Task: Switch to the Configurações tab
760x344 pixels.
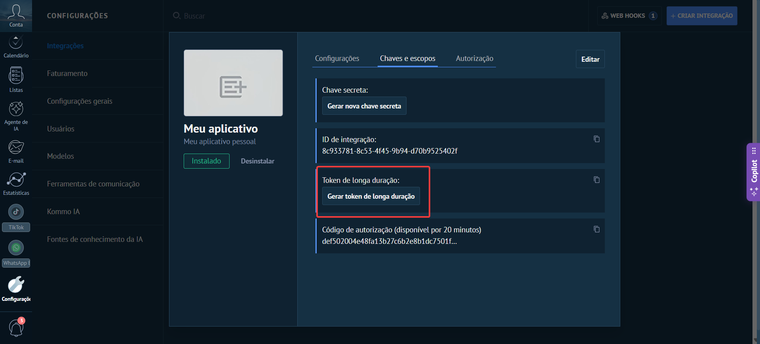Action: pos(337,59)
